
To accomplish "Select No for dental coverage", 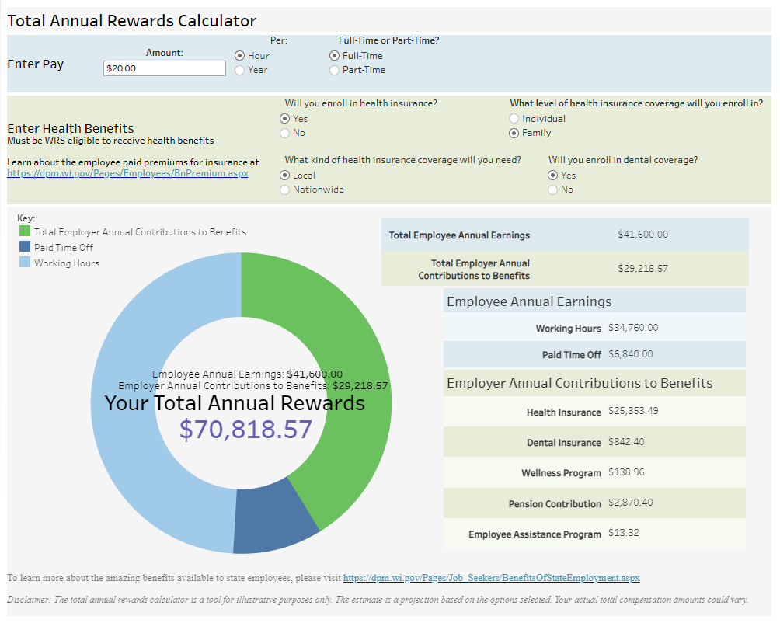I will 553,190.
